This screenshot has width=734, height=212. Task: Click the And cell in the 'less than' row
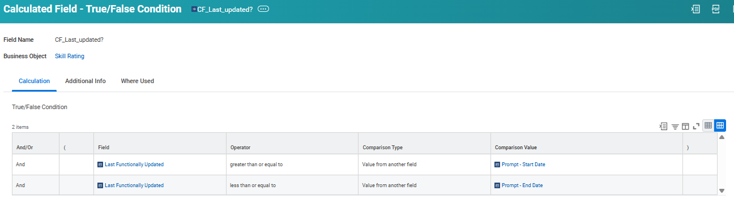coord(36,185)
